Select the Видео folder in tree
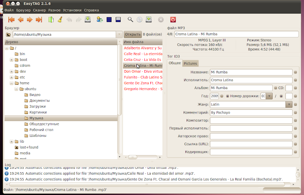This screenshot has height=195, width=304. click(x=35, y=95)
